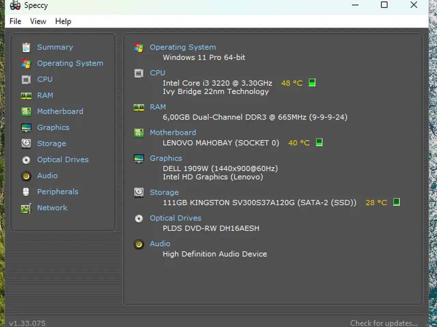
Task: Click the Motherboard icon in summary panel
Action: click(x=139, y=133)
